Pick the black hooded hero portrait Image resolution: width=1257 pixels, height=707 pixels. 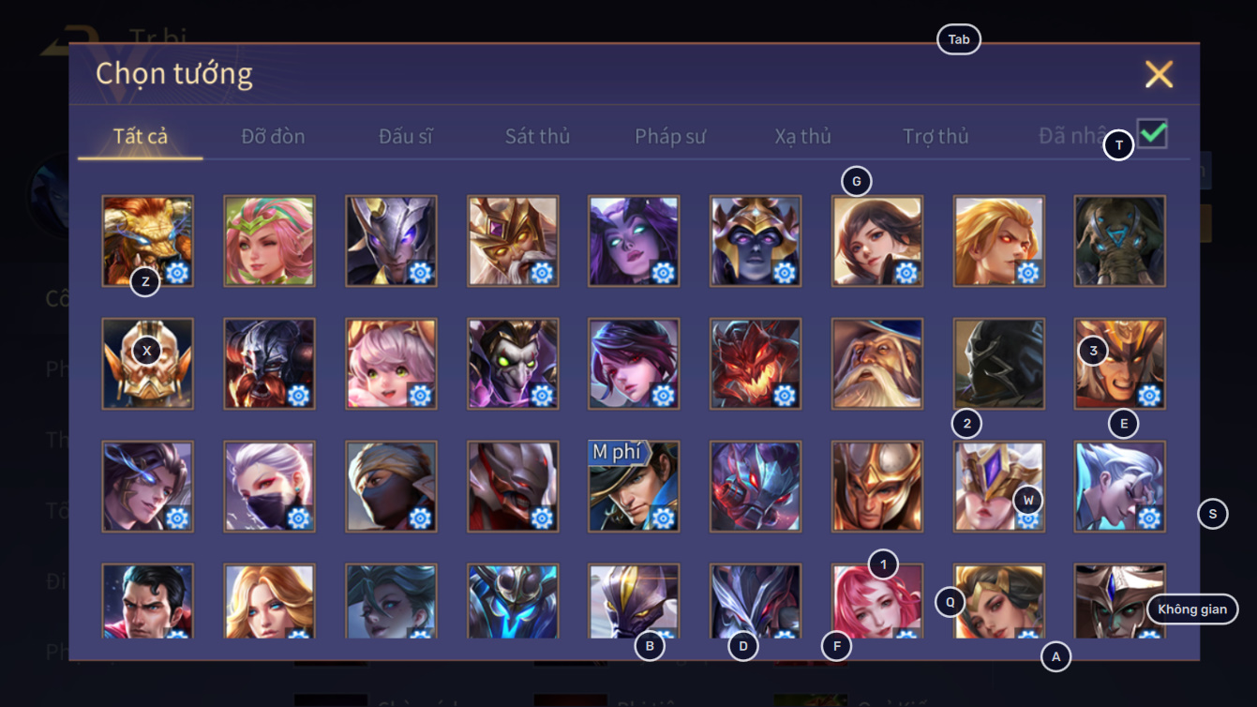click(999, 364)
